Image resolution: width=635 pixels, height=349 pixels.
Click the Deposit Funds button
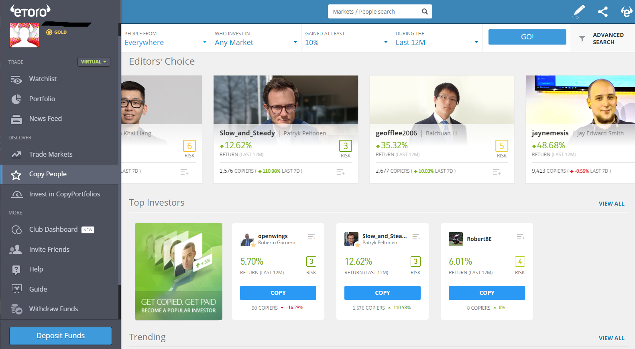[61, 336]
